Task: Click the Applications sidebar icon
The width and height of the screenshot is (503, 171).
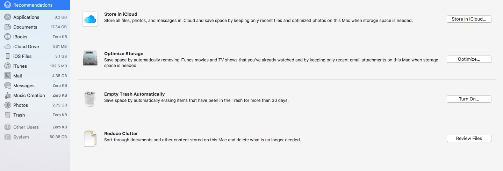Action: (x=8, y=17)
